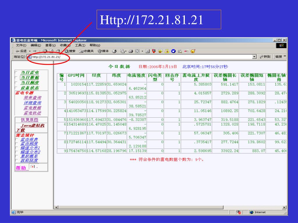Click the GPS时间 column header

tap(76, 75)
